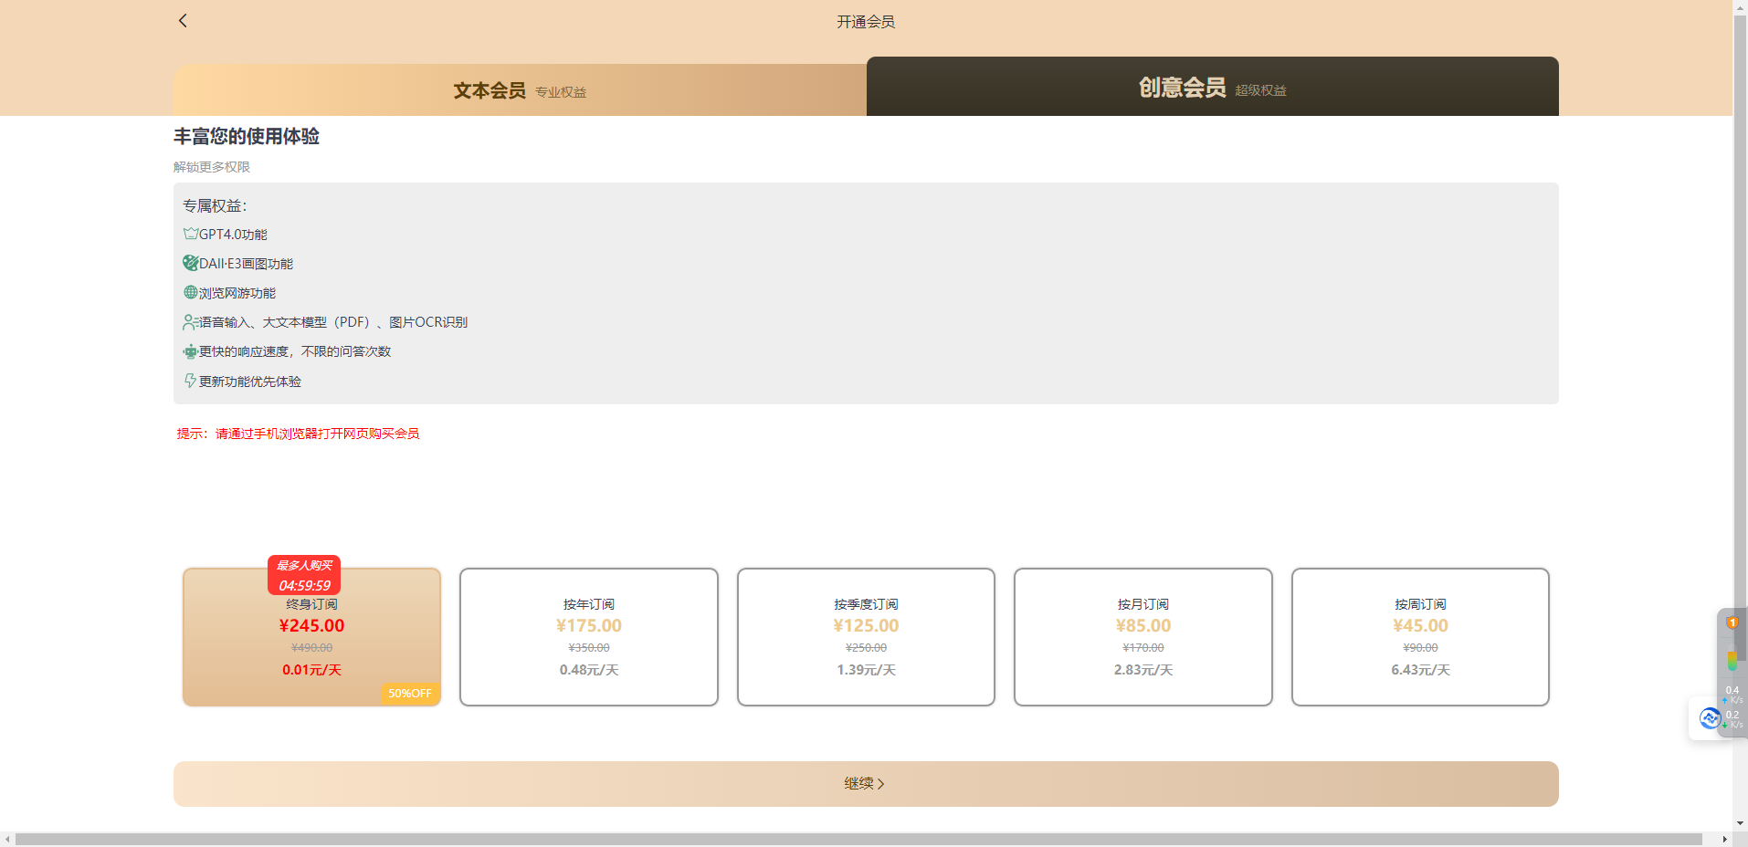This screenshot has width=1748, height=847.
Task: Pick the 按周订阅 weekly plan
Action: click(1419, 636)
